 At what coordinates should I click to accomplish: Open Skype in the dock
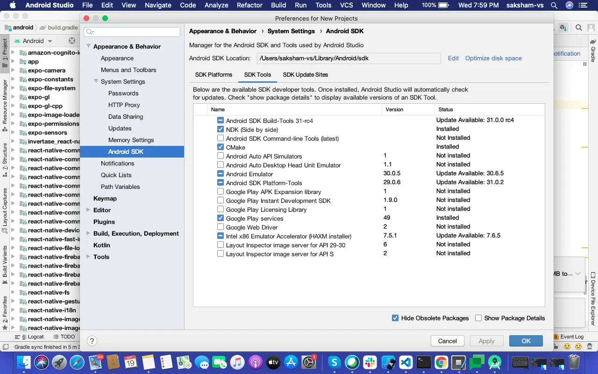tap(334, 362)
